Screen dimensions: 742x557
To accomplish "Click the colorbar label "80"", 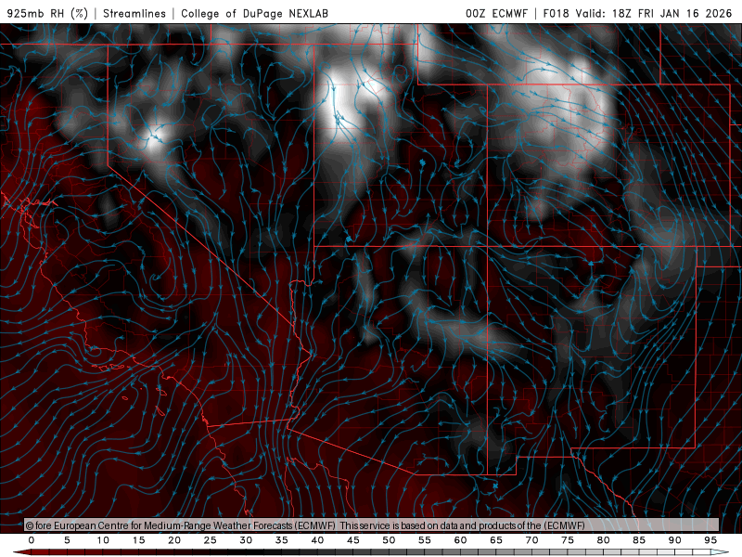I will [603, 540].
